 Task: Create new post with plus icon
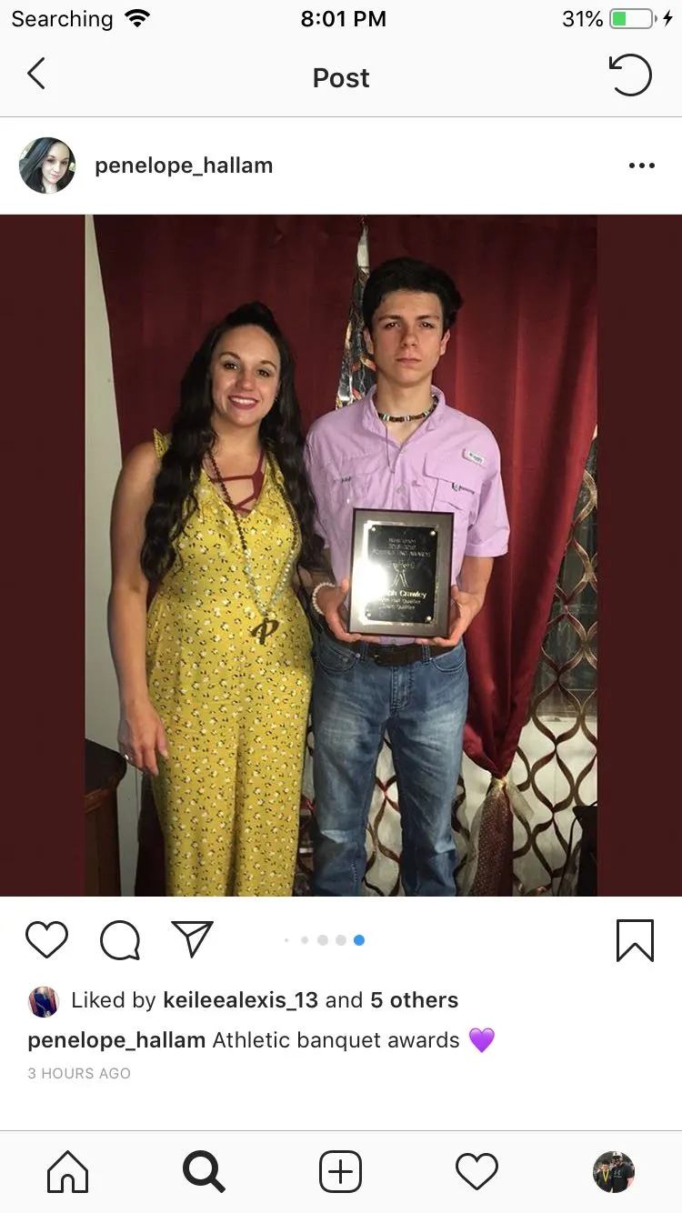click(340, 1171)
